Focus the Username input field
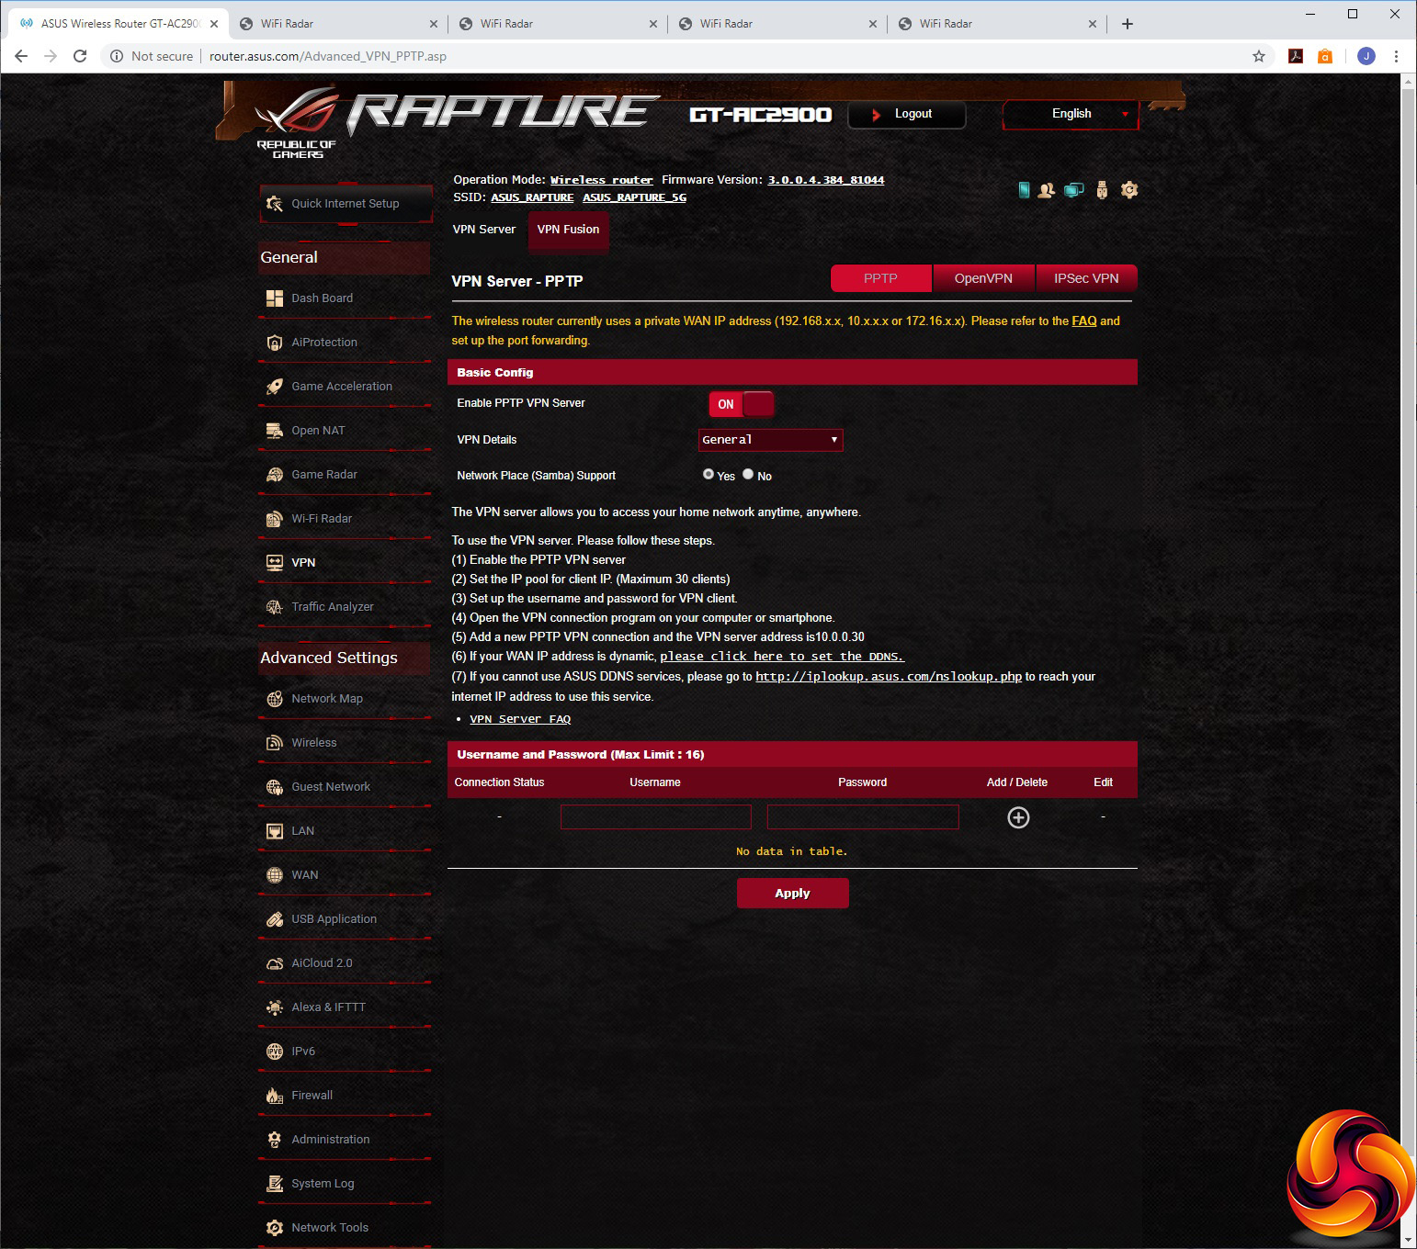The height and width of the screenshot is (1249, 1417). 656,817
